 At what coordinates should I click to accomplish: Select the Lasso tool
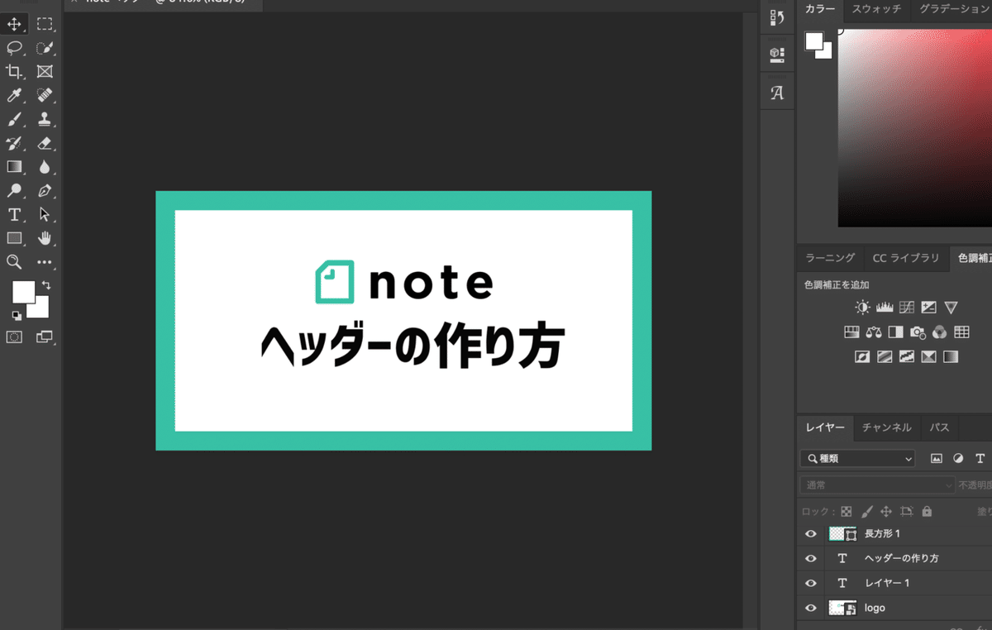(x=14, y=47)
